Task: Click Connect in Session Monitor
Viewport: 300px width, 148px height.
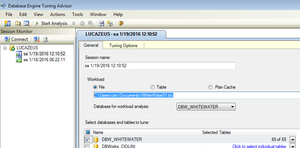Action: pos(16,39)
